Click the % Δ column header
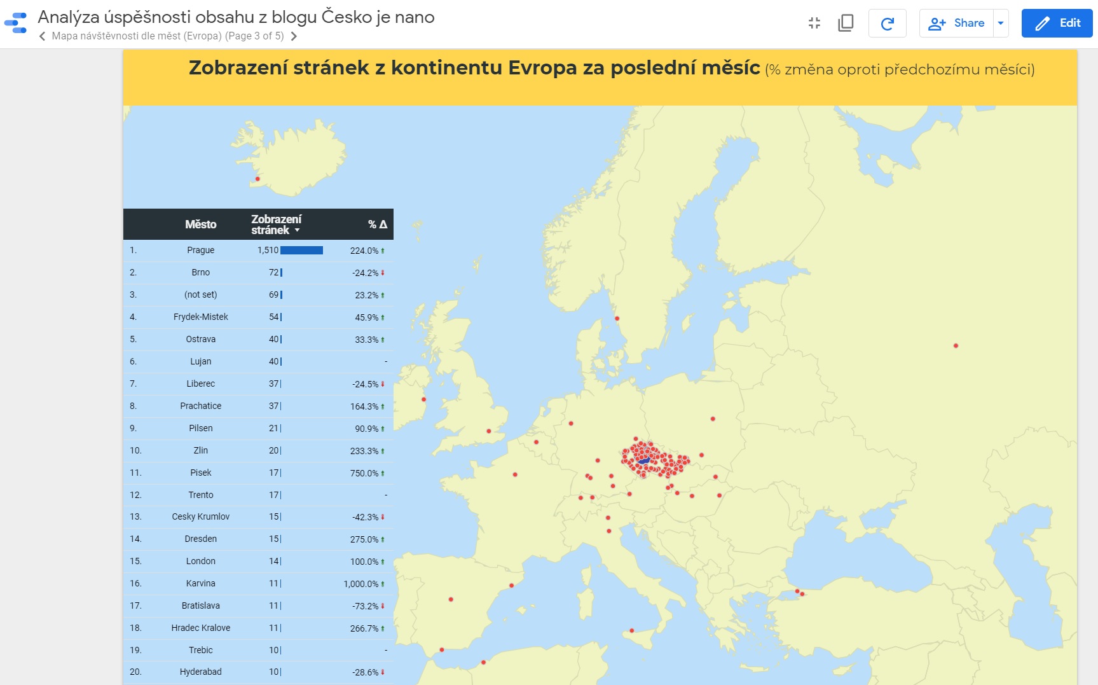 pos(377,225)
